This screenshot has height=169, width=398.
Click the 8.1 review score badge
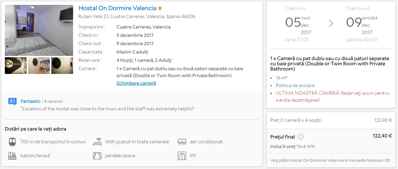pos(12,101)
